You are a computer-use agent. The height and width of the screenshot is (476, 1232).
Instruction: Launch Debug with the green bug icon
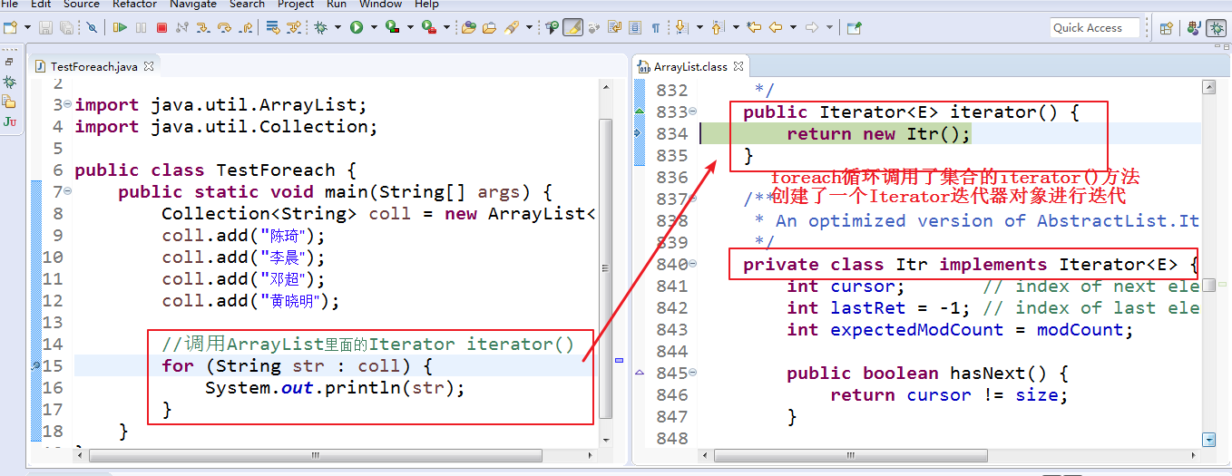coord(319,28)
